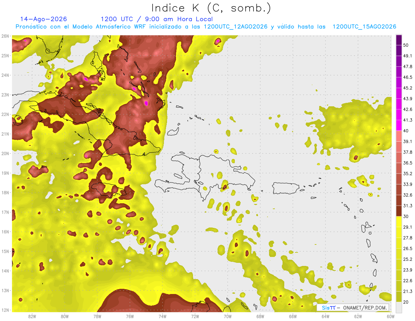
Task: Click colorbar value '29.1'
Action: pyautogui.click(x=408, y=227)
